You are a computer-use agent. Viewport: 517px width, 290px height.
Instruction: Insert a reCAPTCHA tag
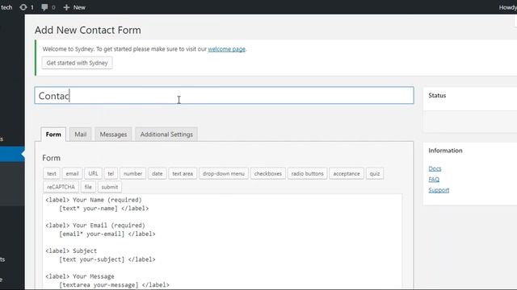(61, 187)
